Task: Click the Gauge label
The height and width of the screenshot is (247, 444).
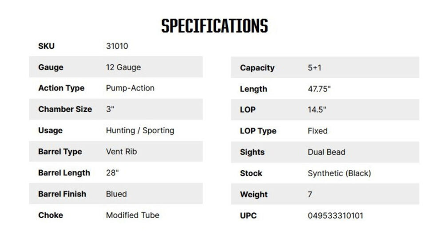Action: (51, 67)
